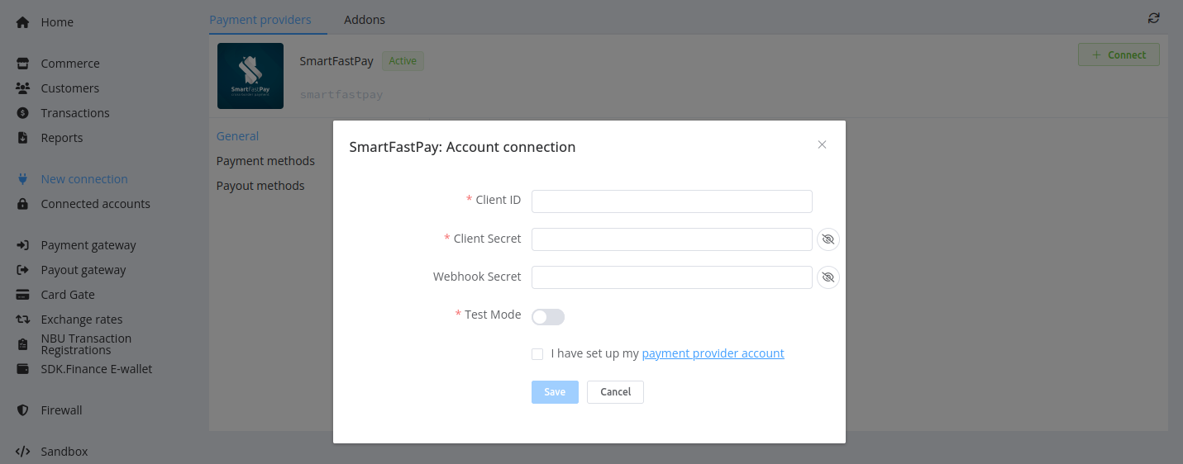Reveal the Webhook Secret value
The image size is (1183, 464).
828,277
